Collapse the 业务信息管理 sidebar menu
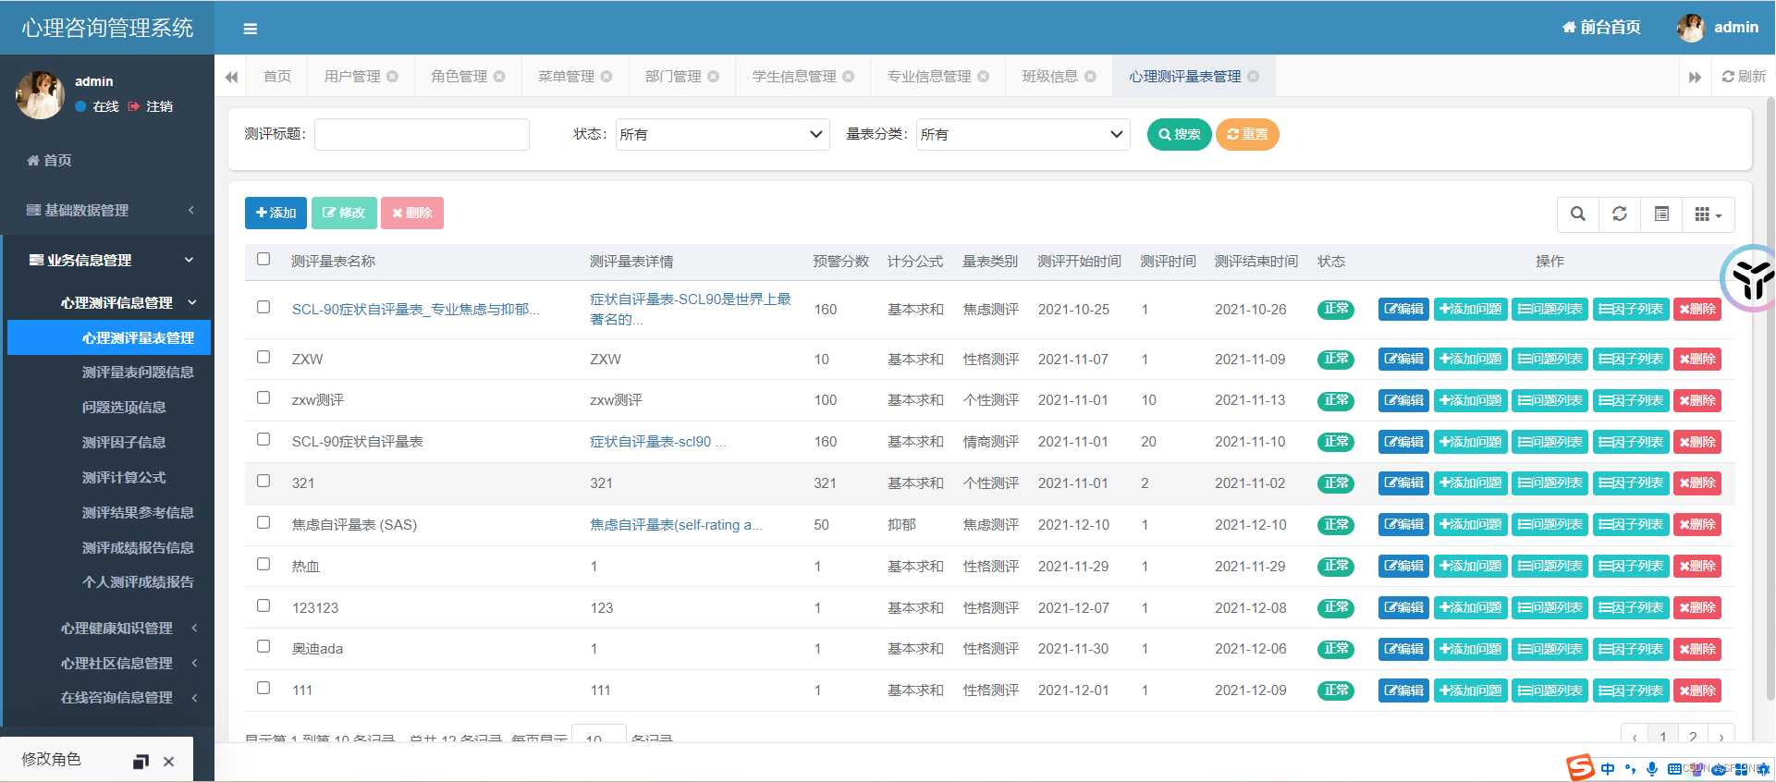The height and width of the screenshot is (782, 1776). (109, 260)
